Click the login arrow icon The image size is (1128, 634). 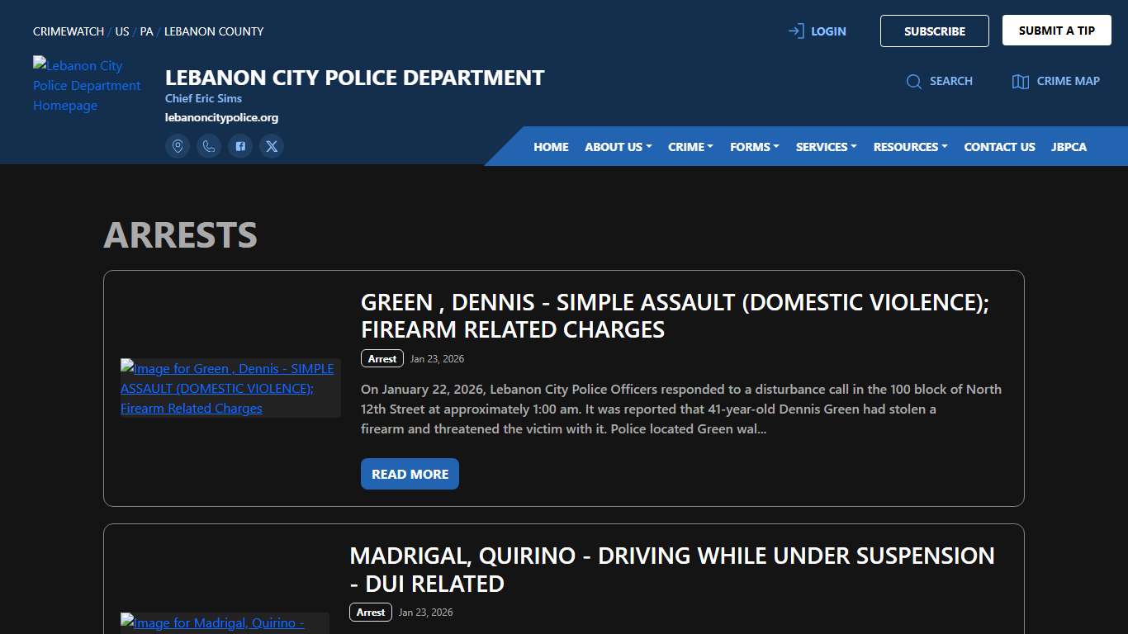click(x=795, y=31)
